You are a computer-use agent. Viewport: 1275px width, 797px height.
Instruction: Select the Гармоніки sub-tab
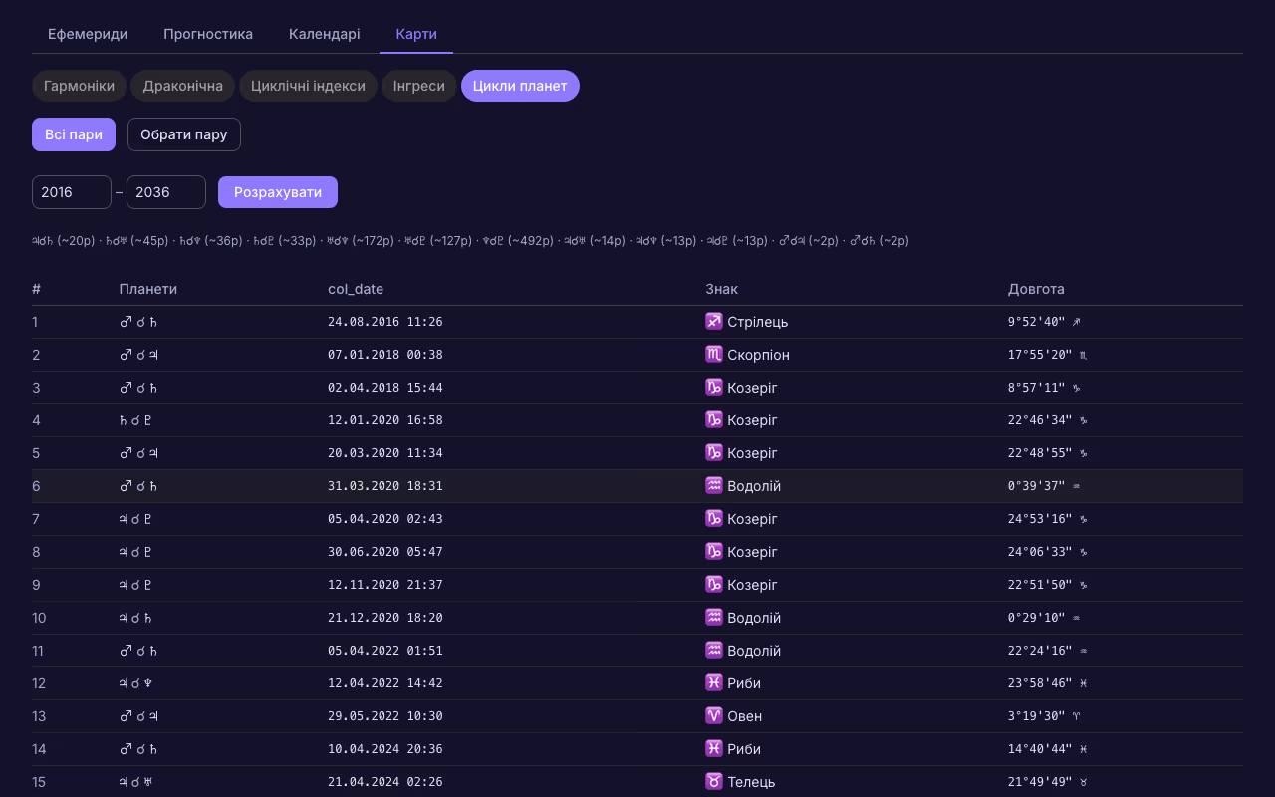click(79, 86)
